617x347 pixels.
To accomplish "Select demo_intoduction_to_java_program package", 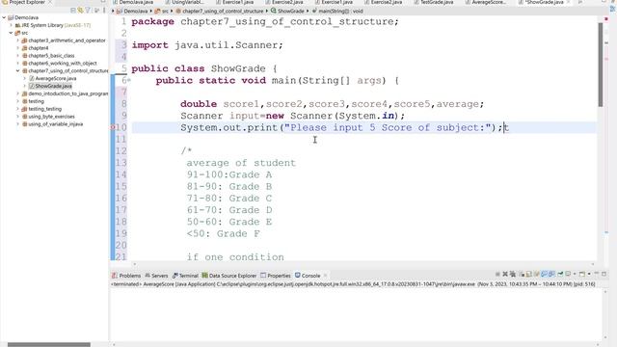I will [x=68, y=93].
